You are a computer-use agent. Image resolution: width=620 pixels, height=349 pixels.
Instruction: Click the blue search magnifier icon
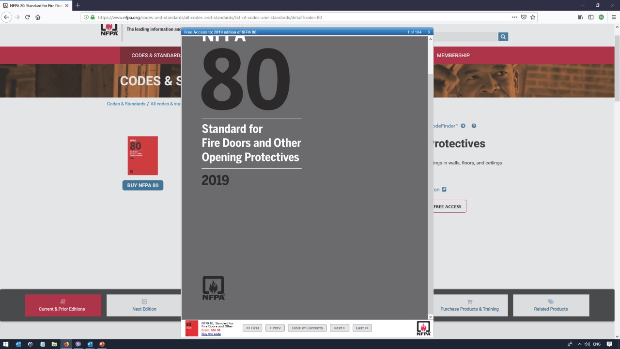(503, 37)
